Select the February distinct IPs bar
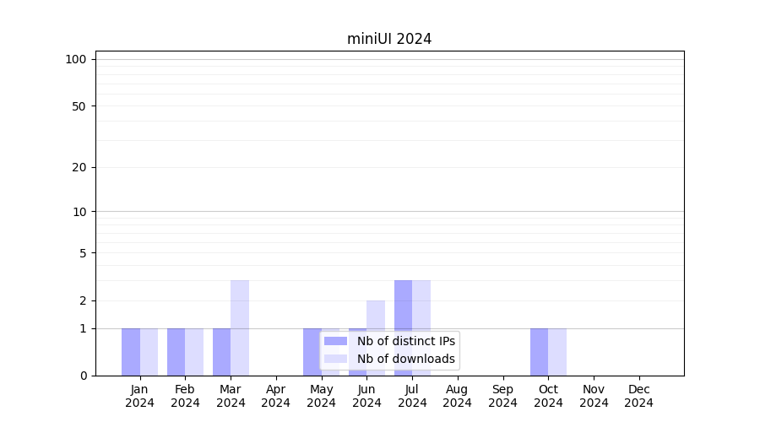 176,352
